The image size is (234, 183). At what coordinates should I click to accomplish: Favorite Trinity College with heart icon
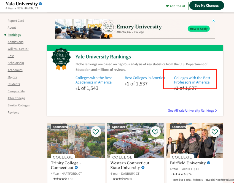[96, 132]
